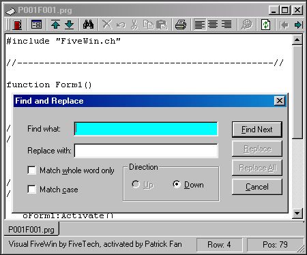
Task: Click the green up arrow toolbar icon
Action: point(56,25)
